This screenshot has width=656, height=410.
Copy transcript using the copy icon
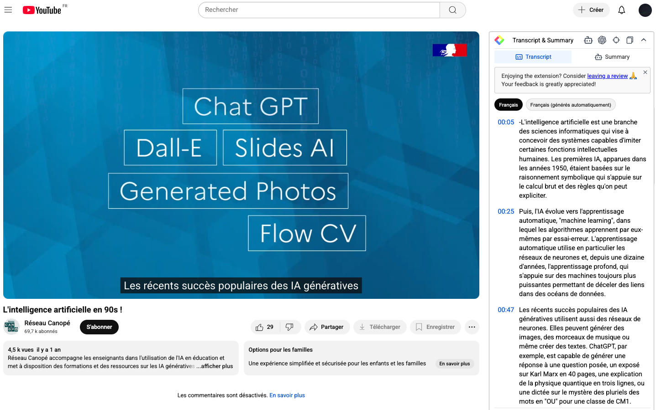630,40
